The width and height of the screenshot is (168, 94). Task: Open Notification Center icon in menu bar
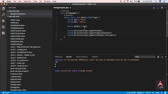tap(164, 1)
